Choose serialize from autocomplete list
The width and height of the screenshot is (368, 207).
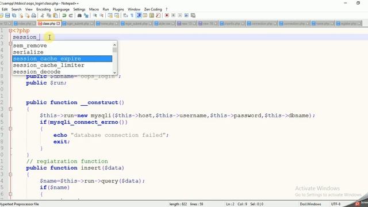62,52
